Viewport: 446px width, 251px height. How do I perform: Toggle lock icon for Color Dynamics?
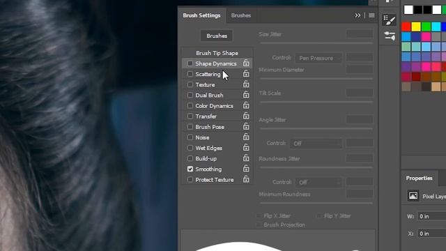[x=246, y=105]
